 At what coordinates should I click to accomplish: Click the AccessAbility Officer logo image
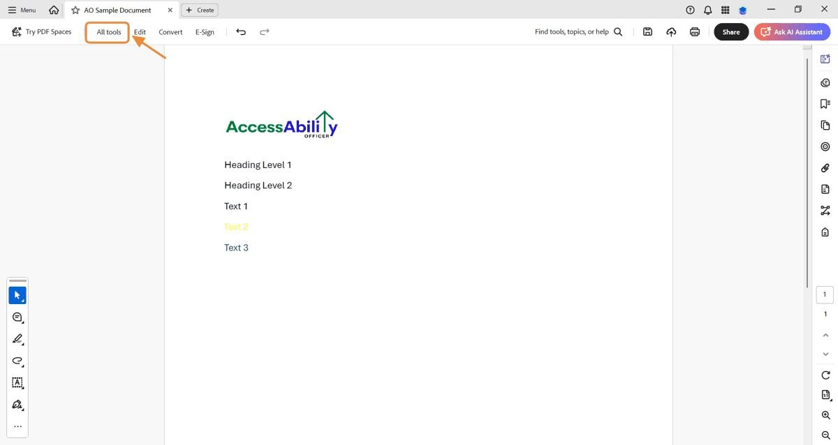pyautogui.click(x=281, y=124)
